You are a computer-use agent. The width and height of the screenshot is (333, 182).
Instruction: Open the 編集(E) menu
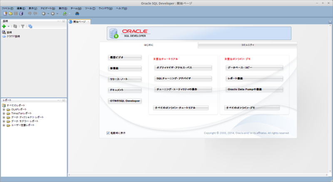tap(21, 8)
